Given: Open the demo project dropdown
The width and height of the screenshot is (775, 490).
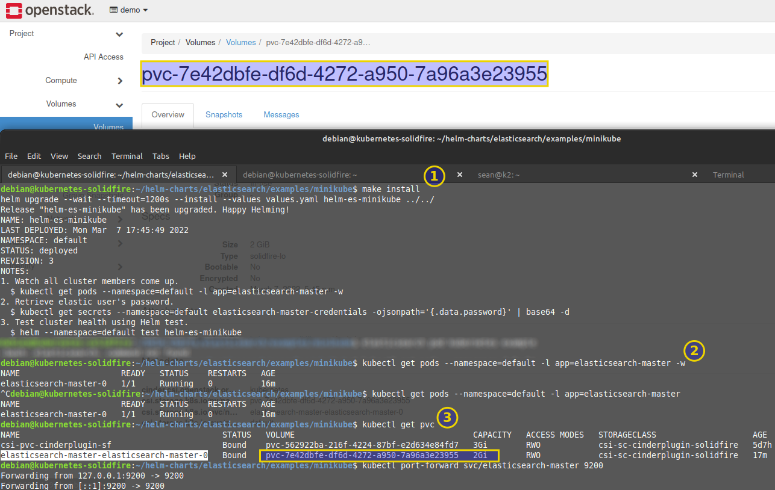Looking at the screenshot, I should coord(129,10).
